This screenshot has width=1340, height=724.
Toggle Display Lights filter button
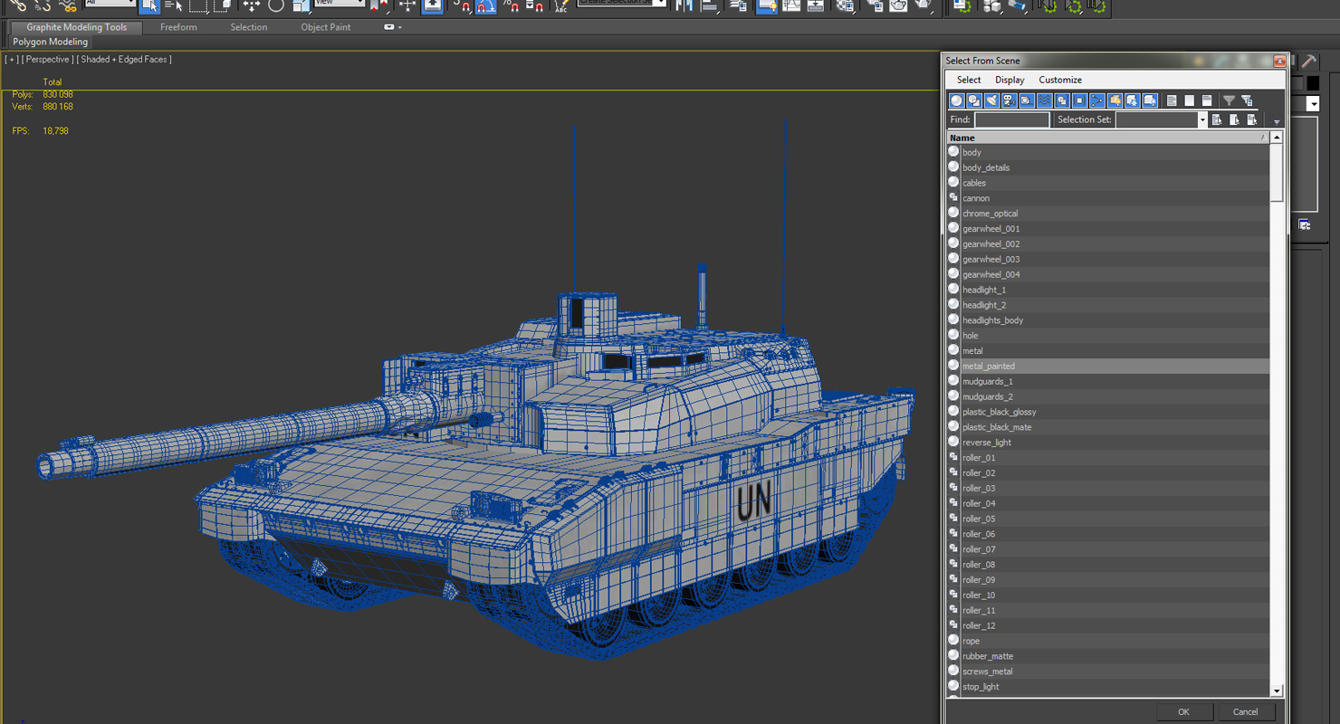tap(991, 100)
